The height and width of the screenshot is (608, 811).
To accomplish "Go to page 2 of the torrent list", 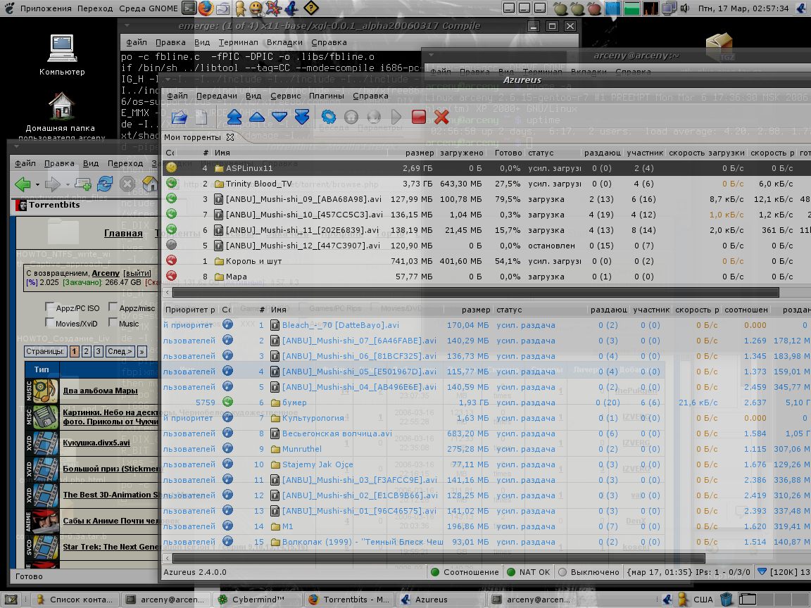I will (87, 352).
